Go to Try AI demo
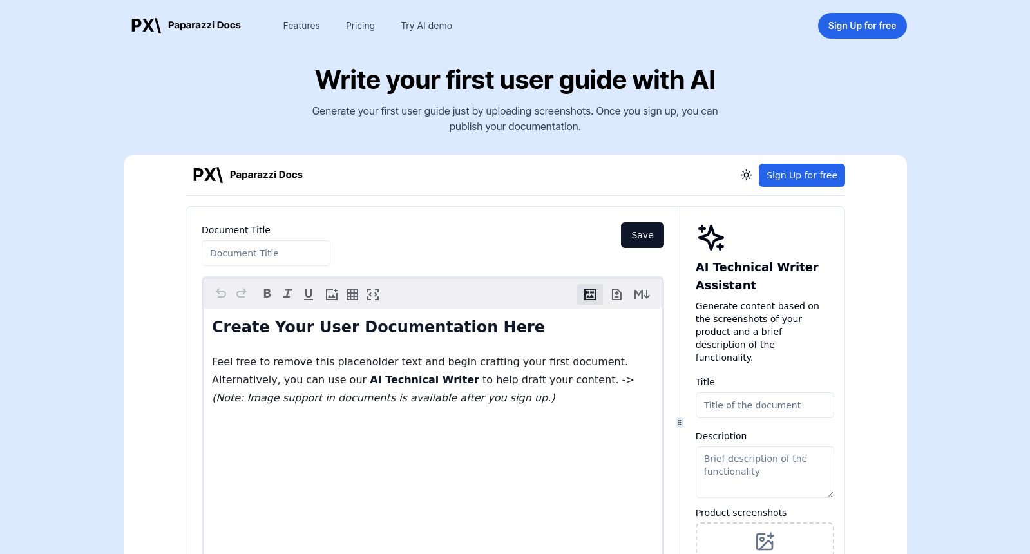This screenshot has width=1030, height=554. (x=426, y=26)
